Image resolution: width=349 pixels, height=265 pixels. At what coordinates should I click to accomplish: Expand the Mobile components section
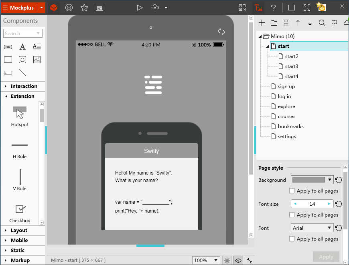tap(23, 240)
